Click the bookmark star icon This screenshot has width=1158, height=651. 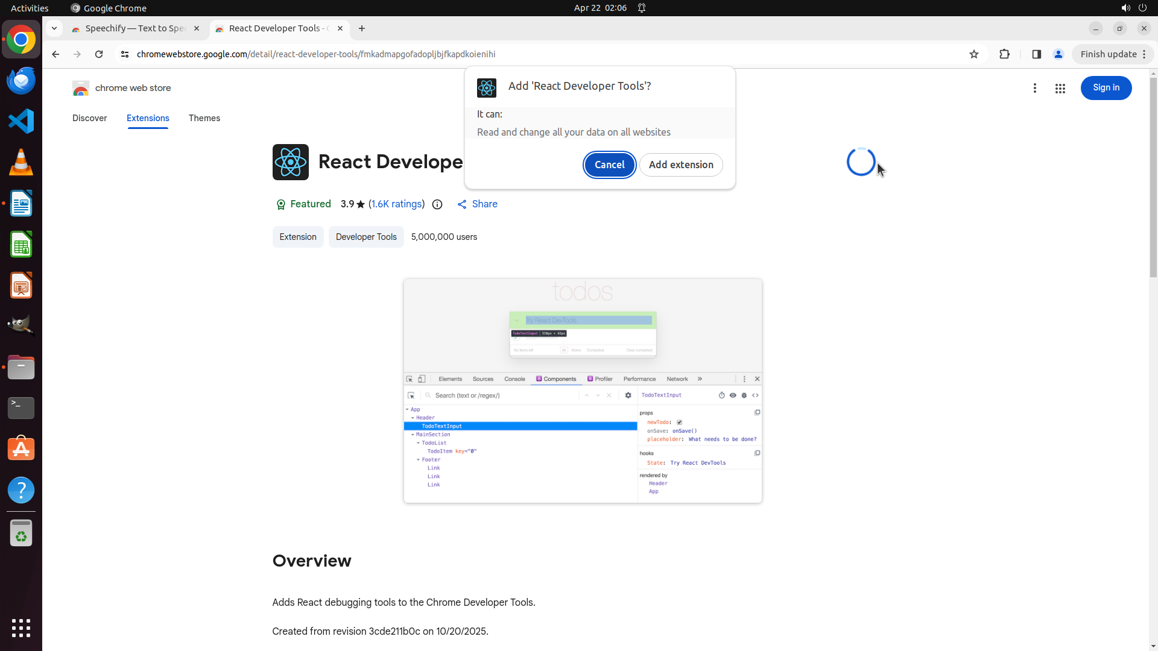pos(973,54)
